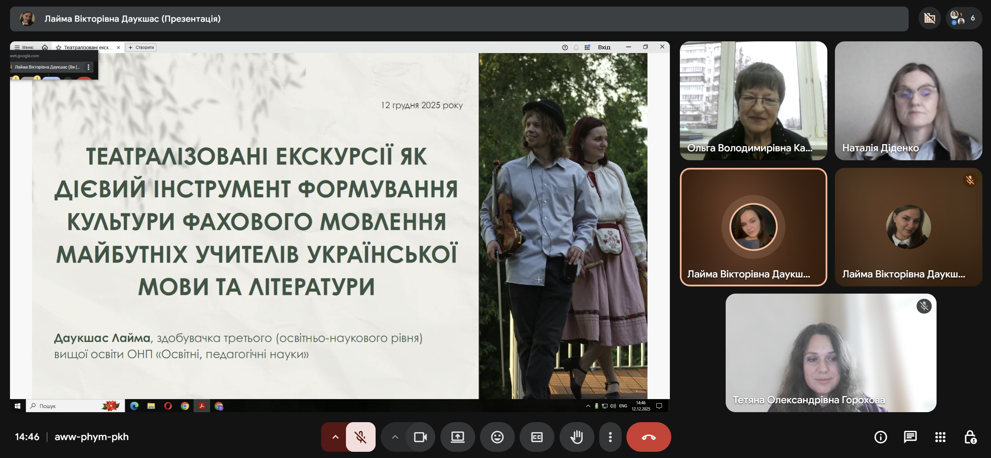Show the participants list with count 6
Screen dimensions: 991x458
[x=963, y=18]
